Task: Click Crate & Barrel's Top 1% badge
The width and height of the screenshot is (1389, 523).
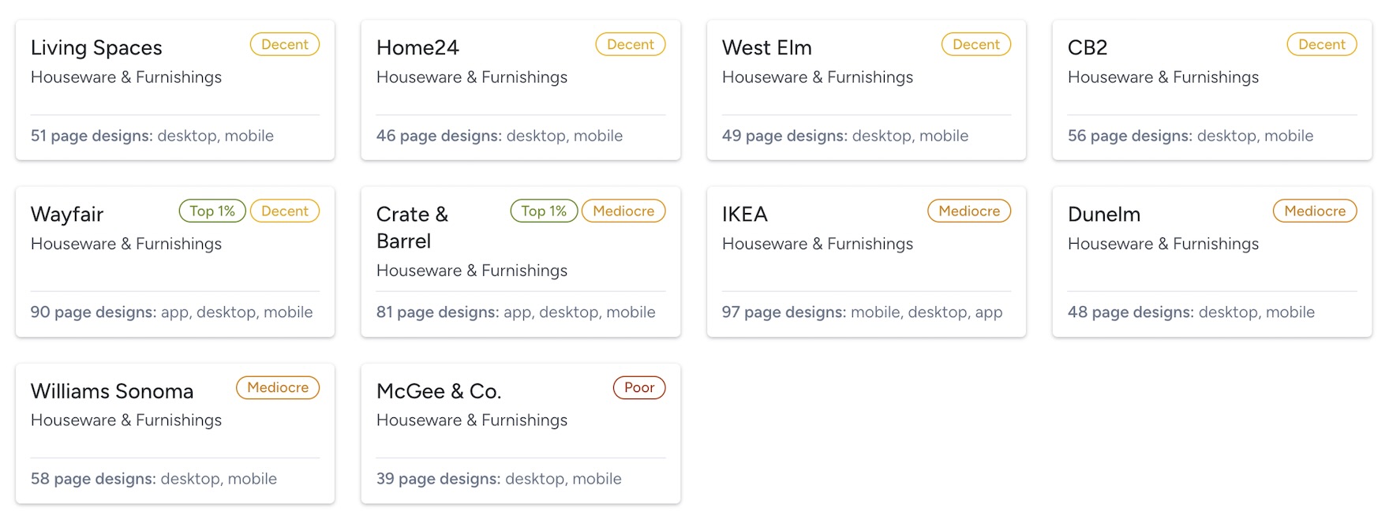Action: coord(544,211)
